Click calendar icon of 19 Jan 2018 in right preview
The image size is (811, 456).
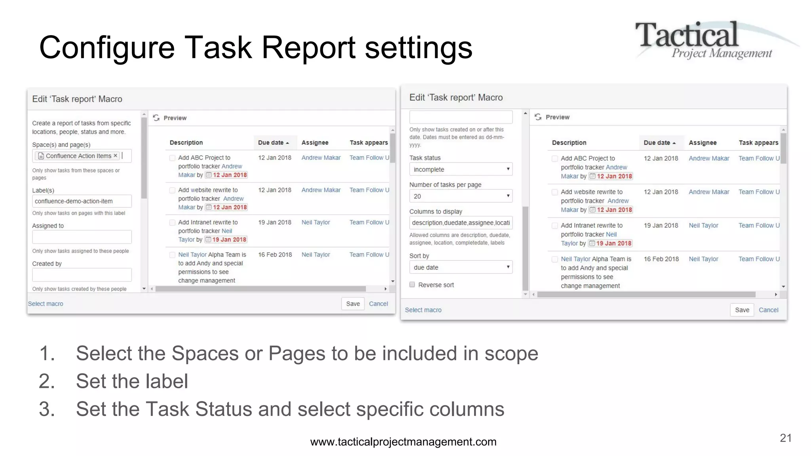[592, 243]
